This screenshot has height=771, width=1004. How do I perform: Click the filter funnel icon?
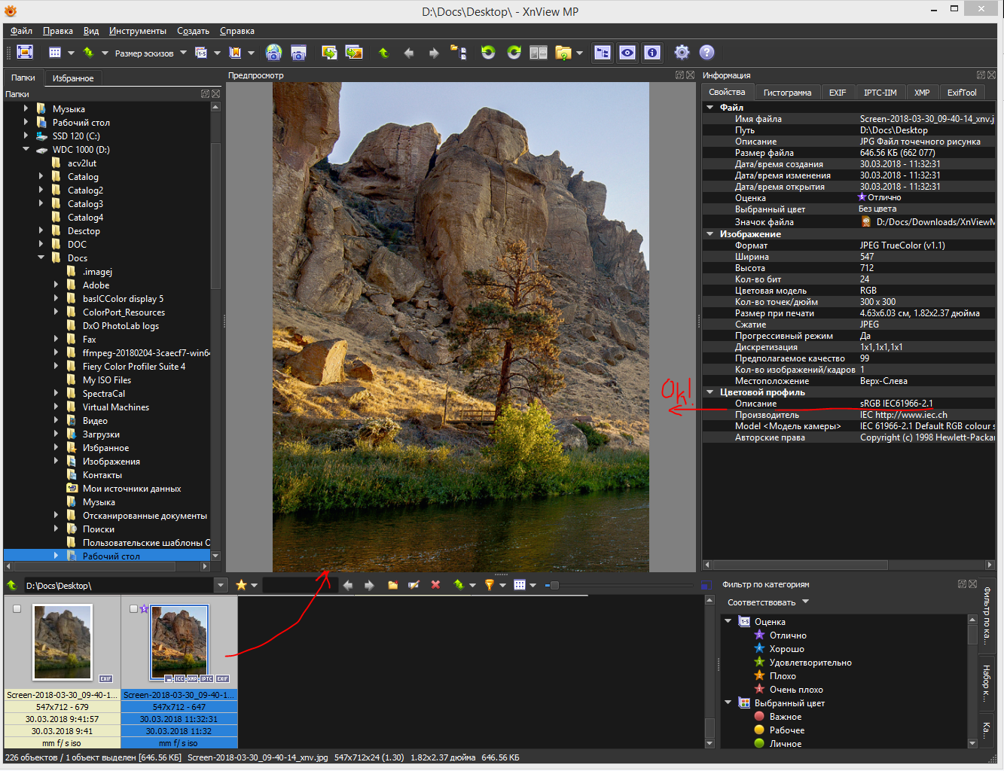[489, 585]
